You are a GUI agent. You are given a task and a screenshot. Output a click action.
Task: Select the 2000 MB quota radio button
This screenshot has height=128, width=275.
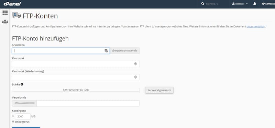coord(13,116)
